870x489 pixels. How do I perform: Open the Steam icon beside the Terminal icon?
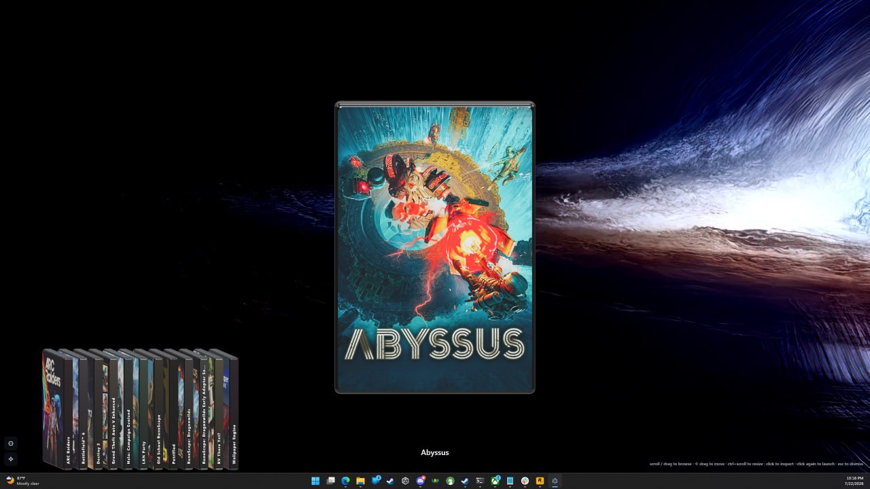tap(465, 481)
